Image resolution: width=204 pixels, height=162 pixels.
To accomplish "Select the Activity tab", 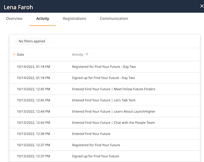I will (42, 18).
